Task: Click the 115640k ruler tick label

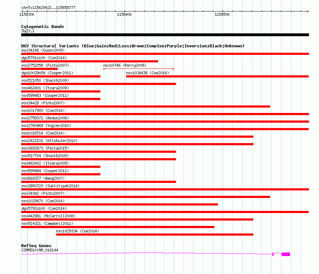Action: point(124,14)
